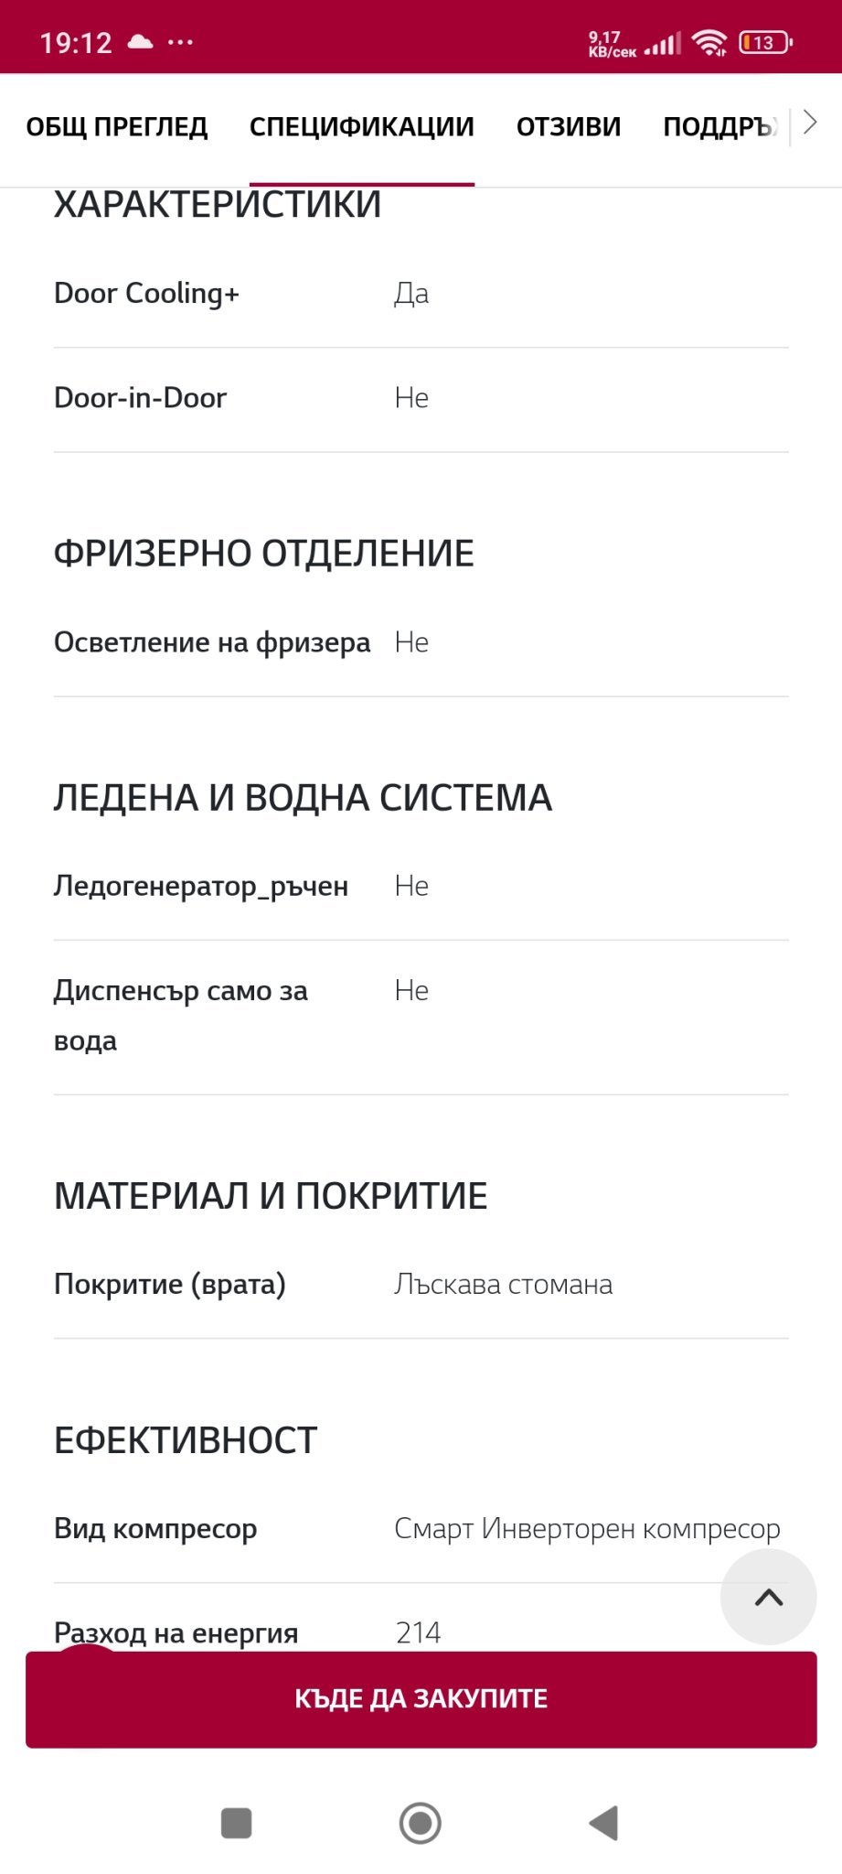The image size is (842, 1874).
Task: Tap the Wi-Fi status icon
Action: 709,42
